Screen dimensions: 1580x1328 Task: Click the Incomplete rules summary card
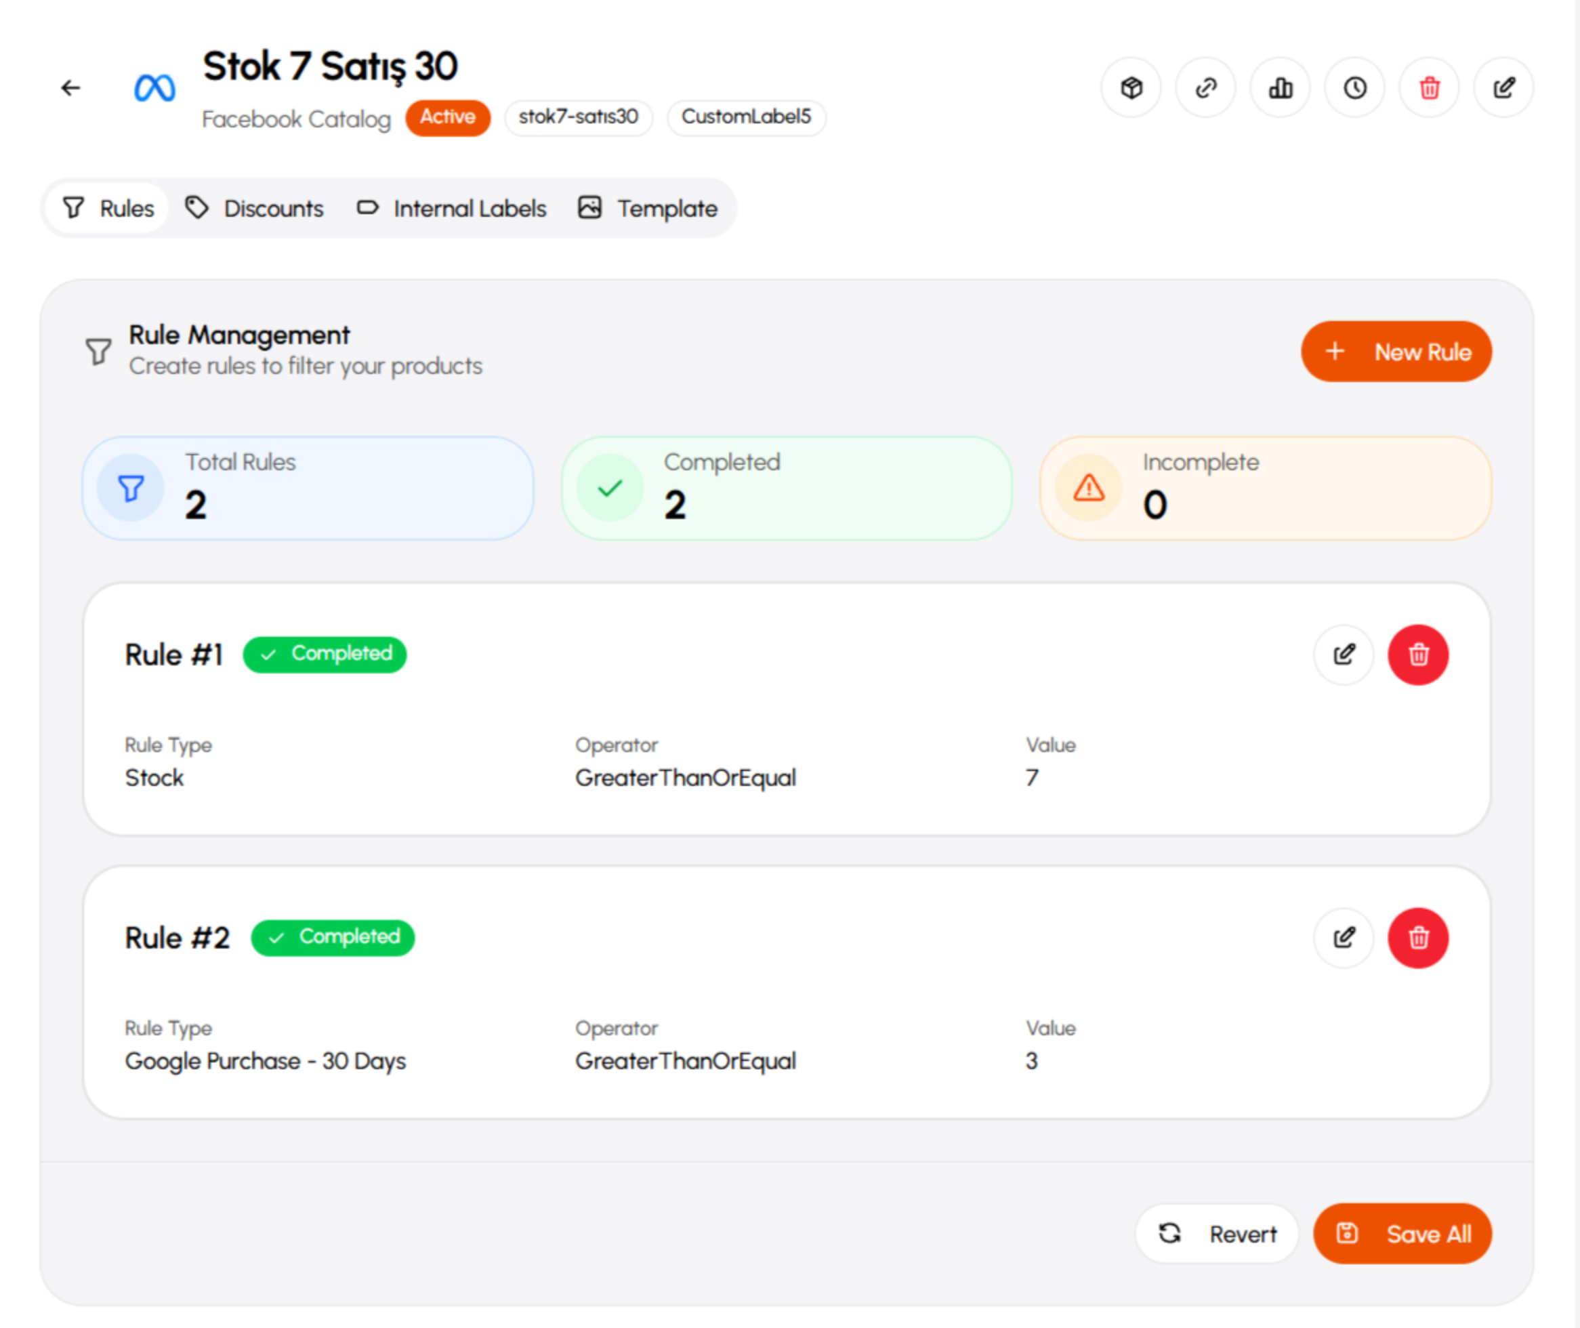pos(1266,489)
